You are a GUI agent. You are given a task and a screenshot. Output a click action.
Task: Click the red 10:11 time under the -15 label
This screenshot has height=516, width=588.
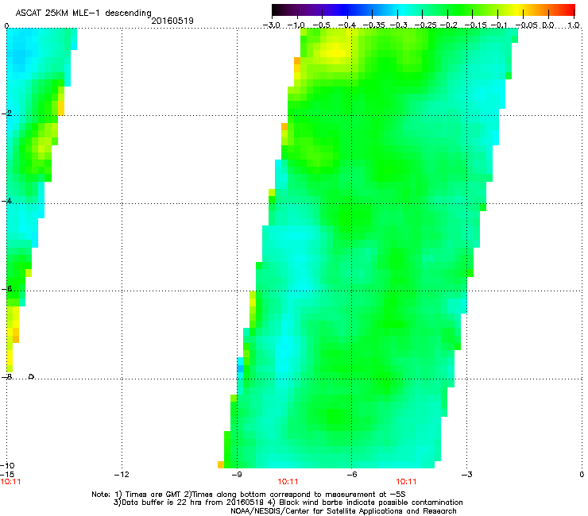tap(10, 482)
